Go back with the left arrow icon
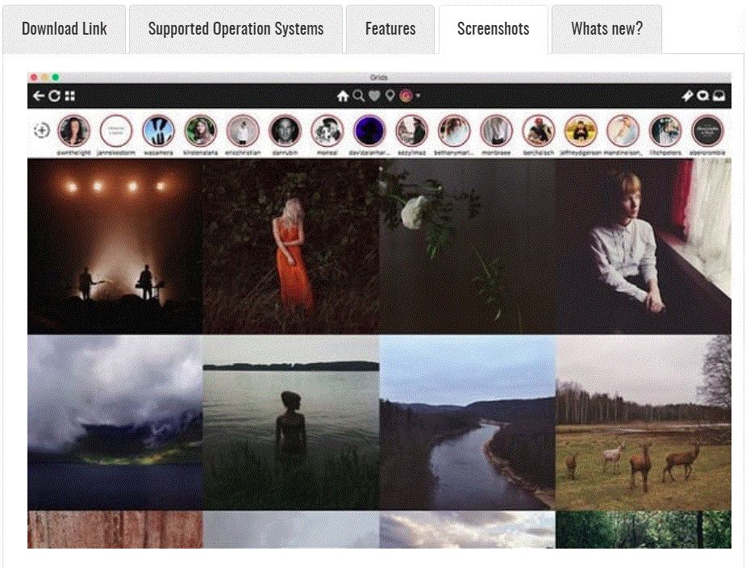746x568 pixels. coord(39,96)
